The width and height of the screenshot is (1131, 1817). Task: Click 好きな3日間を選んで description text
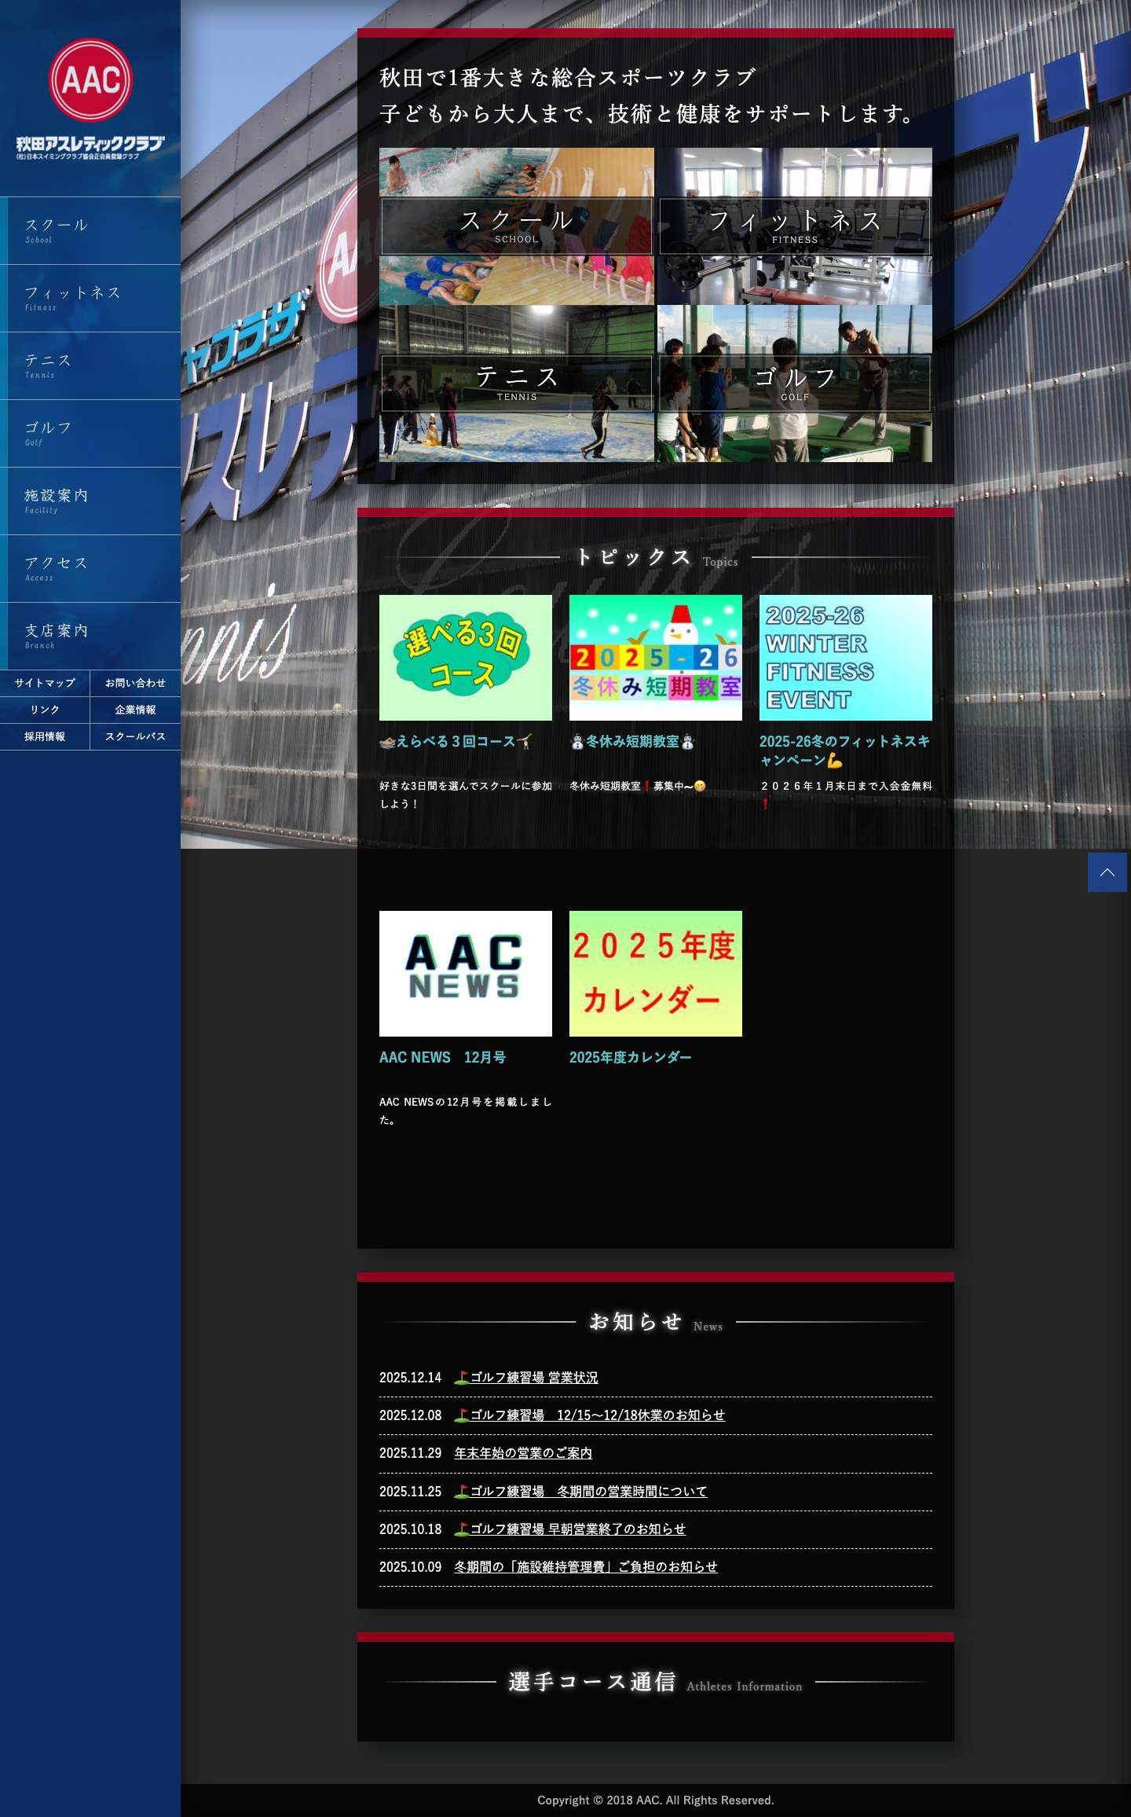[x=466, y=795]
